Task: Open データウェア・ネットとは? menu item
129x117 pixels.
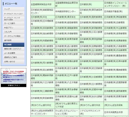Action: click(x=13, y=14)
